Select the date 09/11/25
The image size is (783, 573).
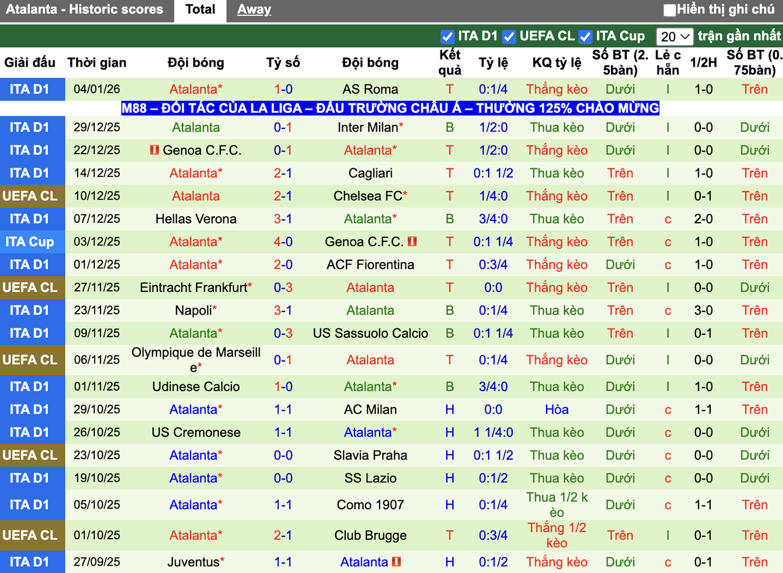pos(97,334)
